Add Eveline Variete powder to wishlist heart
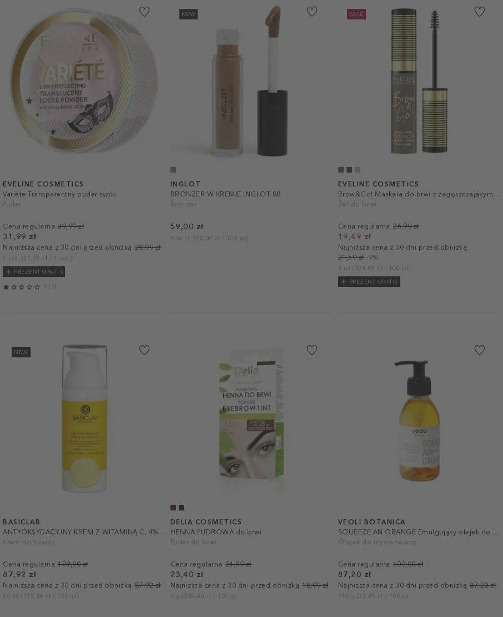 coord(144,12)
